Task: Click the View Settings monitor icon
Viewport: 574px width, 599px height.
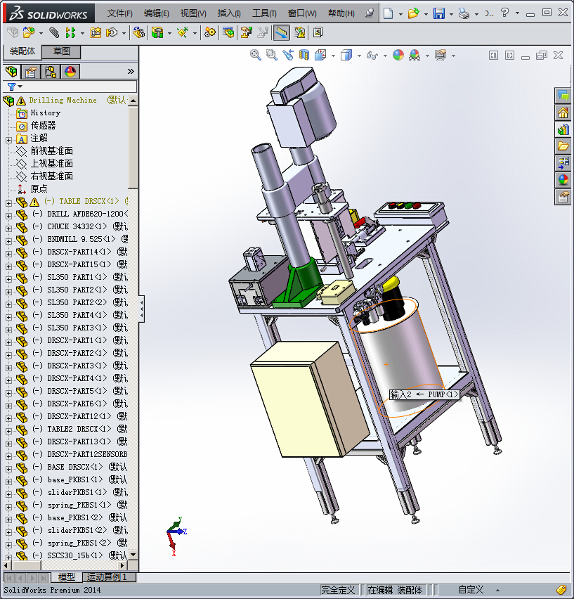Action: (441, 55)
